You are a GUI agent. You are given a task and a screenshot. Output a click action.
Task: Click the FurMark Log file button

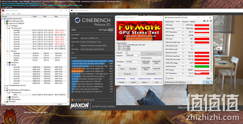pos(133,82)
